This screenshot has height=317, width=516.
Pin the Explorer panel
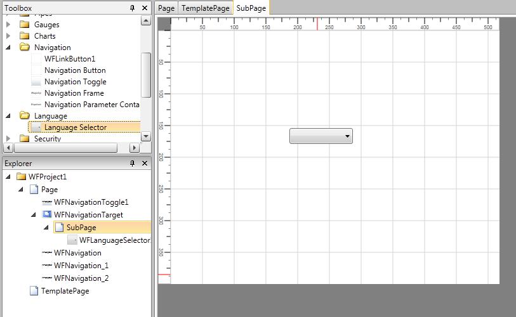click(133, 164)
